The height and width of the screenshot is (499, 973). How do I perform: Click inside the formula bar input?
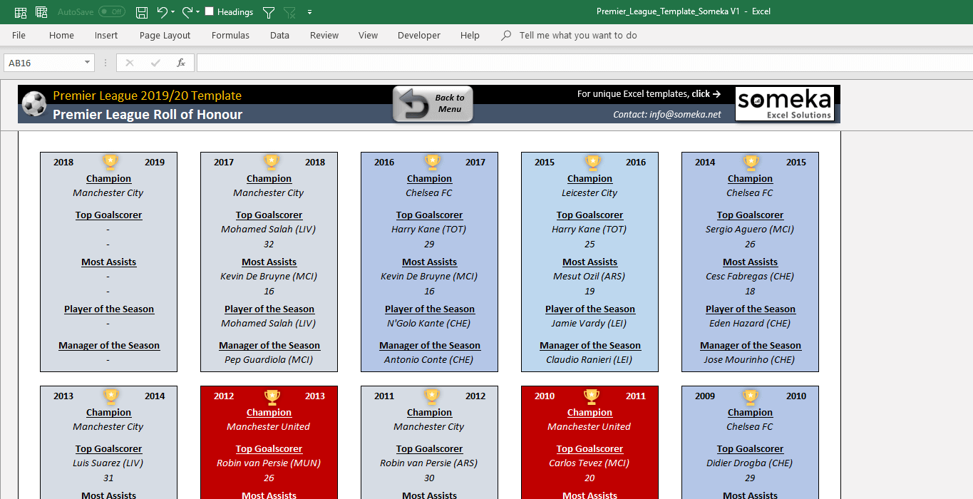pyautogui.click(x=585, y=63)
